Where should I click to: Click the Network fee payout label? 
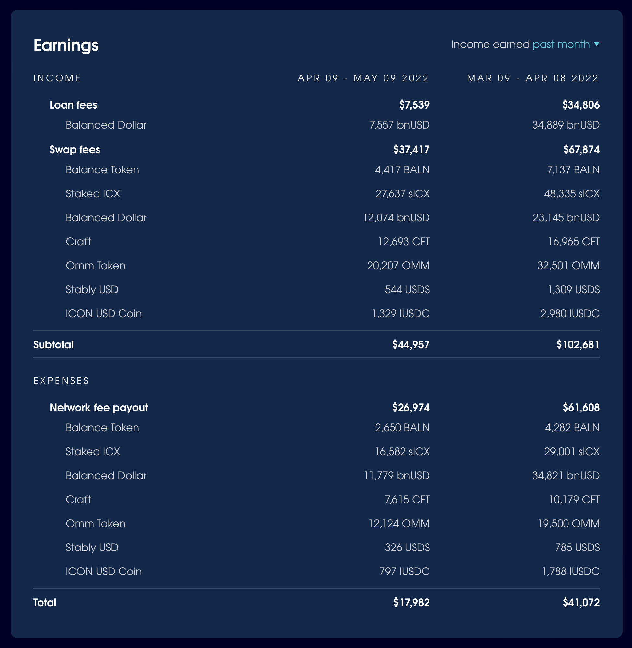click(99, 408)
